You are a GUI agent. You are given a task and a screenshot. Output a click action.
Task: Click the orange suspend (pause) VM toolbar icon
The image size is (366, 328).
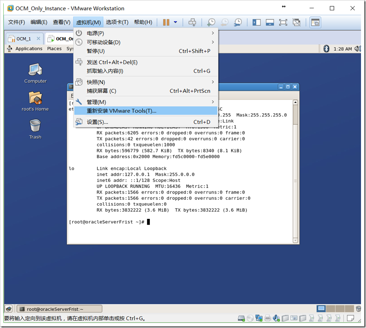(x=166, y=22)
